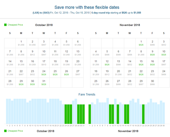170x137 pixels.
Task: Click green November 1 bar in Fare Trends
Action: [x=90, y=114]
